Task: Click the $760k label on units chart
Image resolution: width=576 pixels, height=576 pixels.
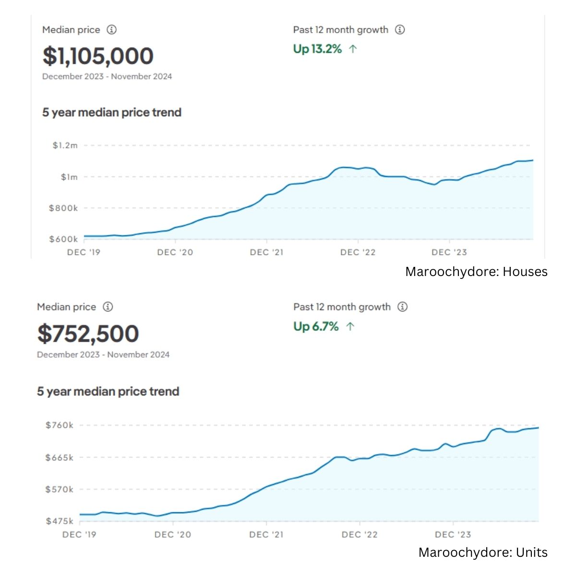Action: pos(60,425)
